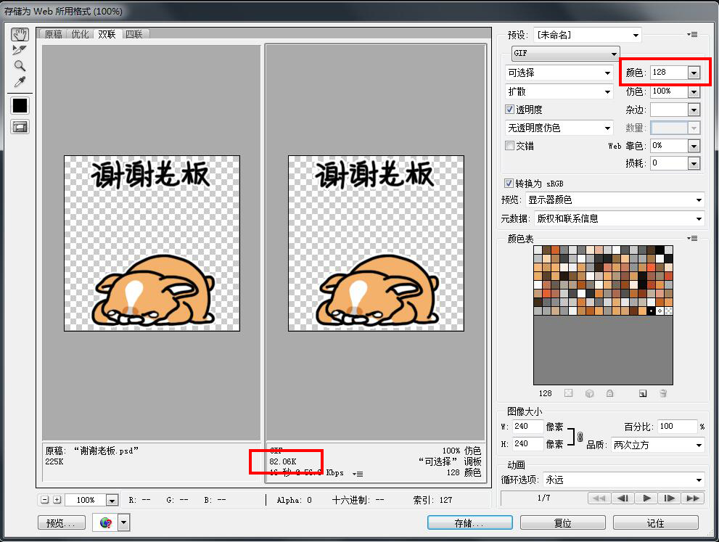Open the 100% zoom level dropdown

coord(112,500)
